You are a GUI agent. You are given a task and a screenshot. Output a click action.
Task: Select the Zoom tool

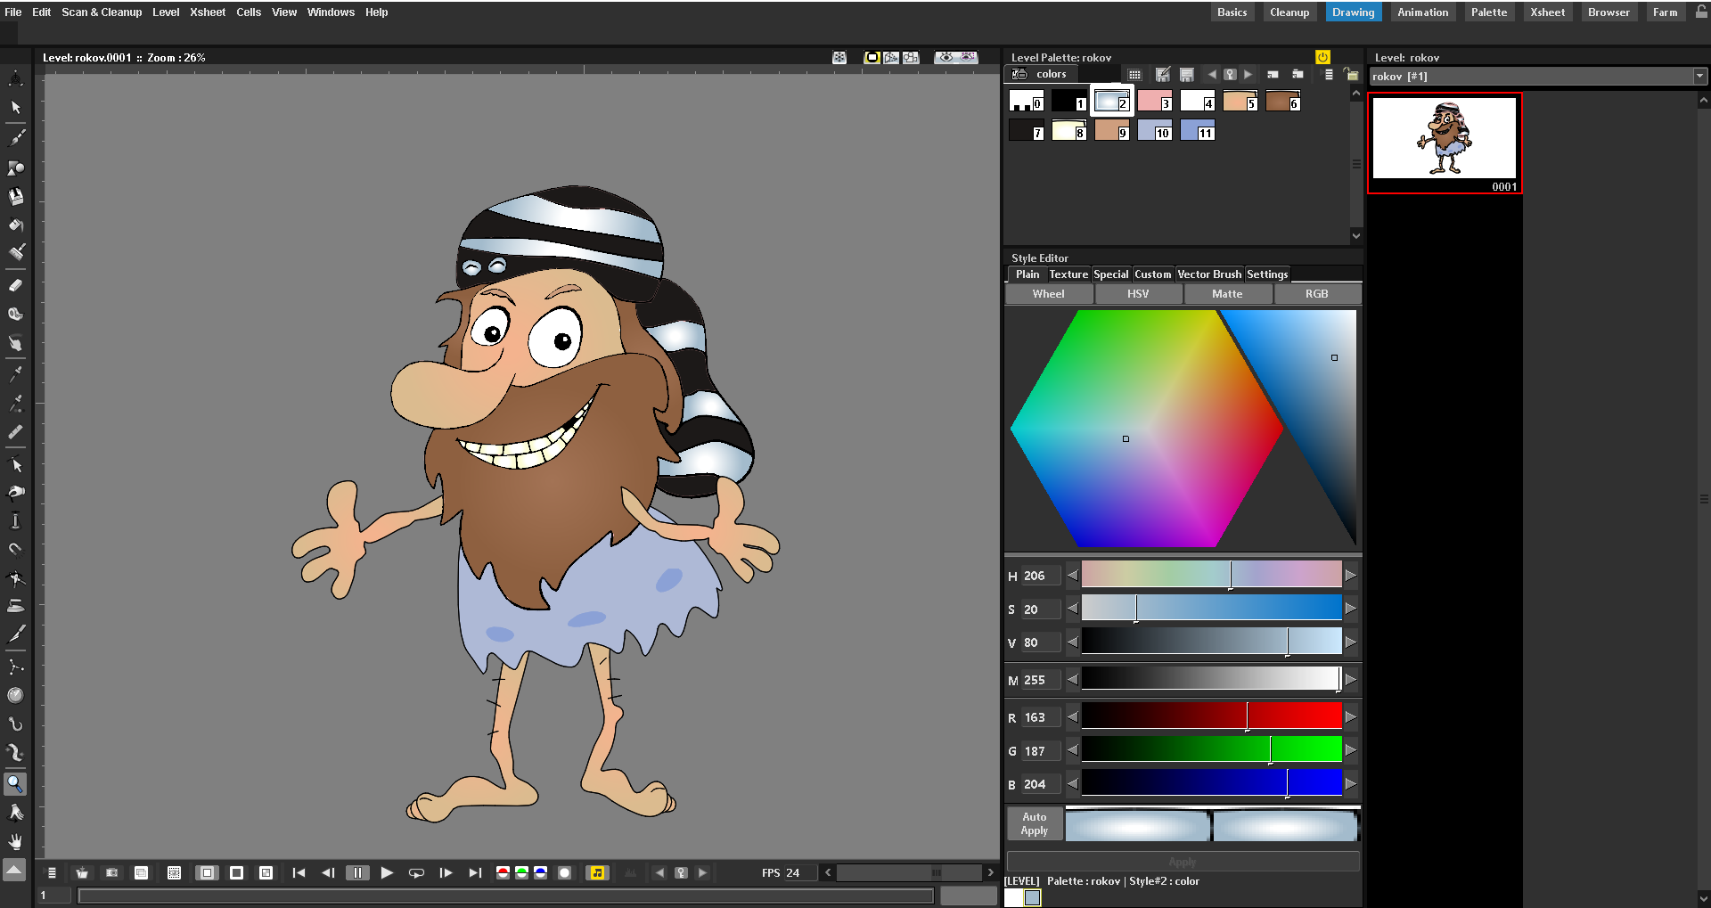click(x=15, y=784)
